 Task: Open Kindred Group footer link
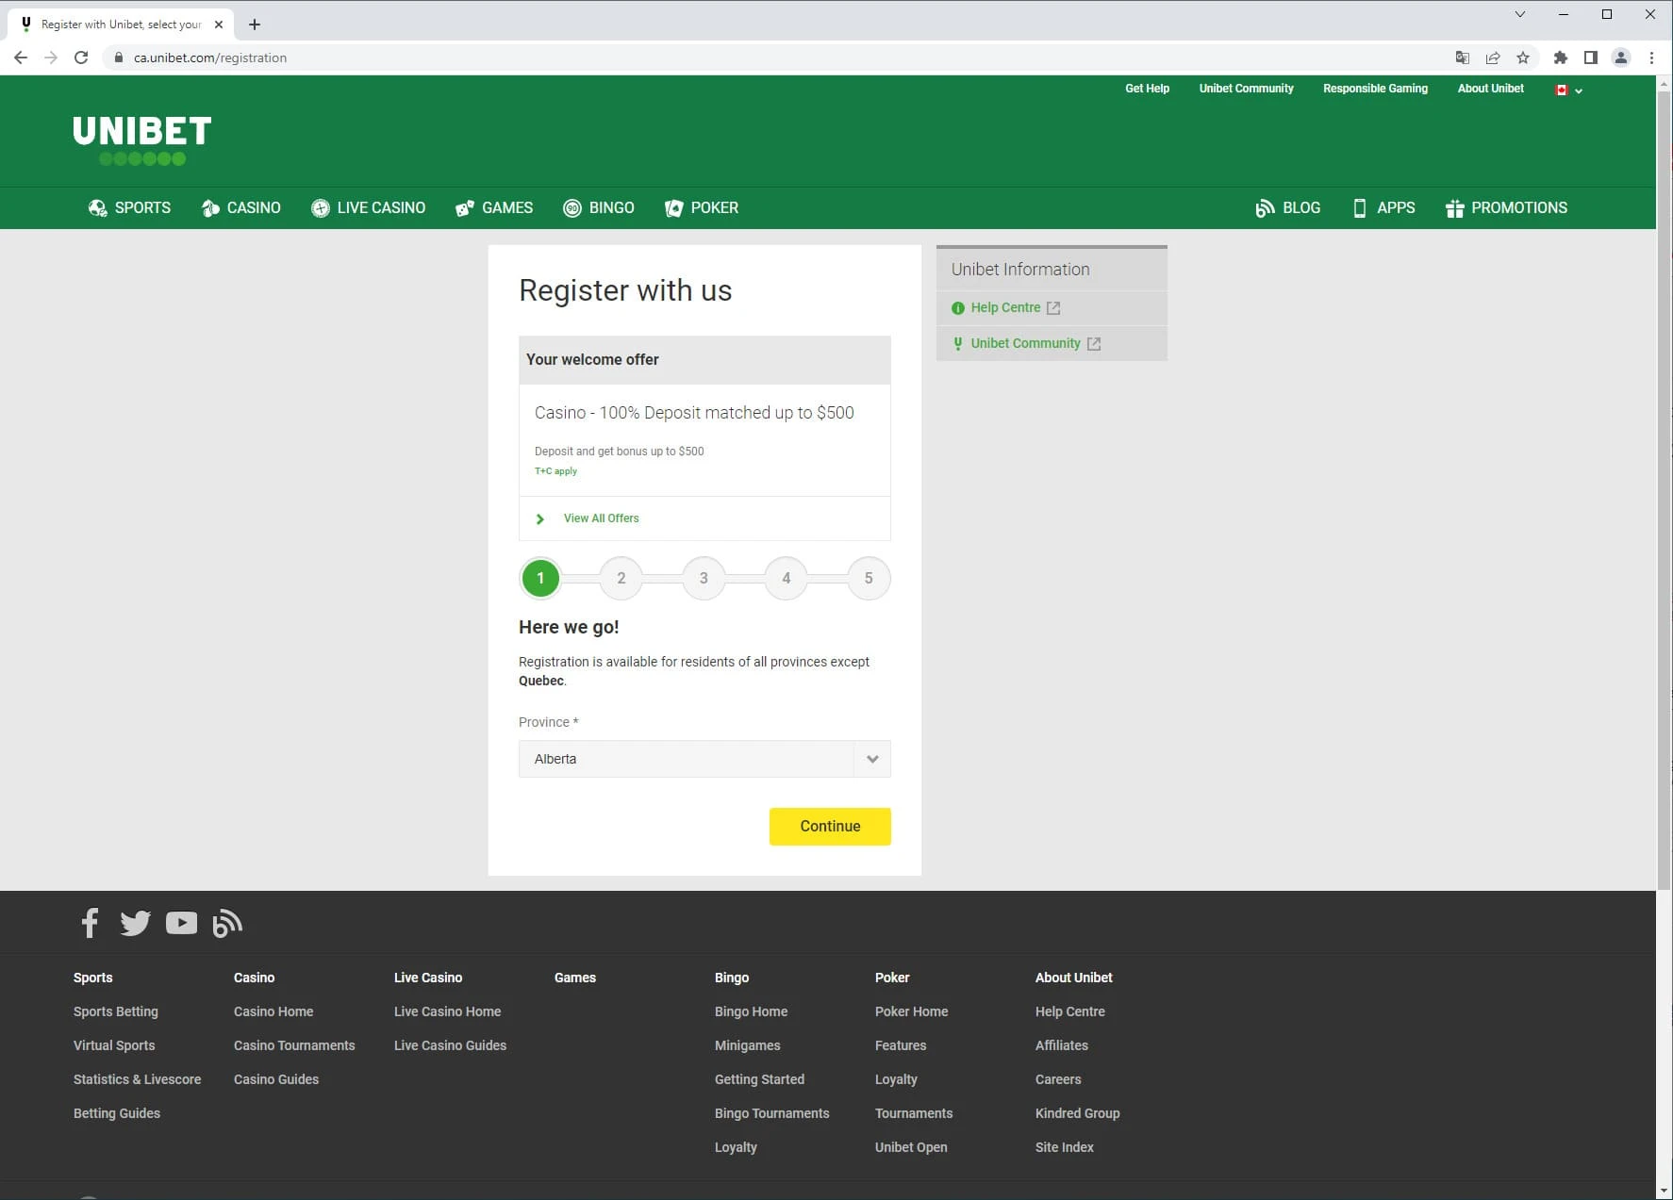coord(1077,1113)
